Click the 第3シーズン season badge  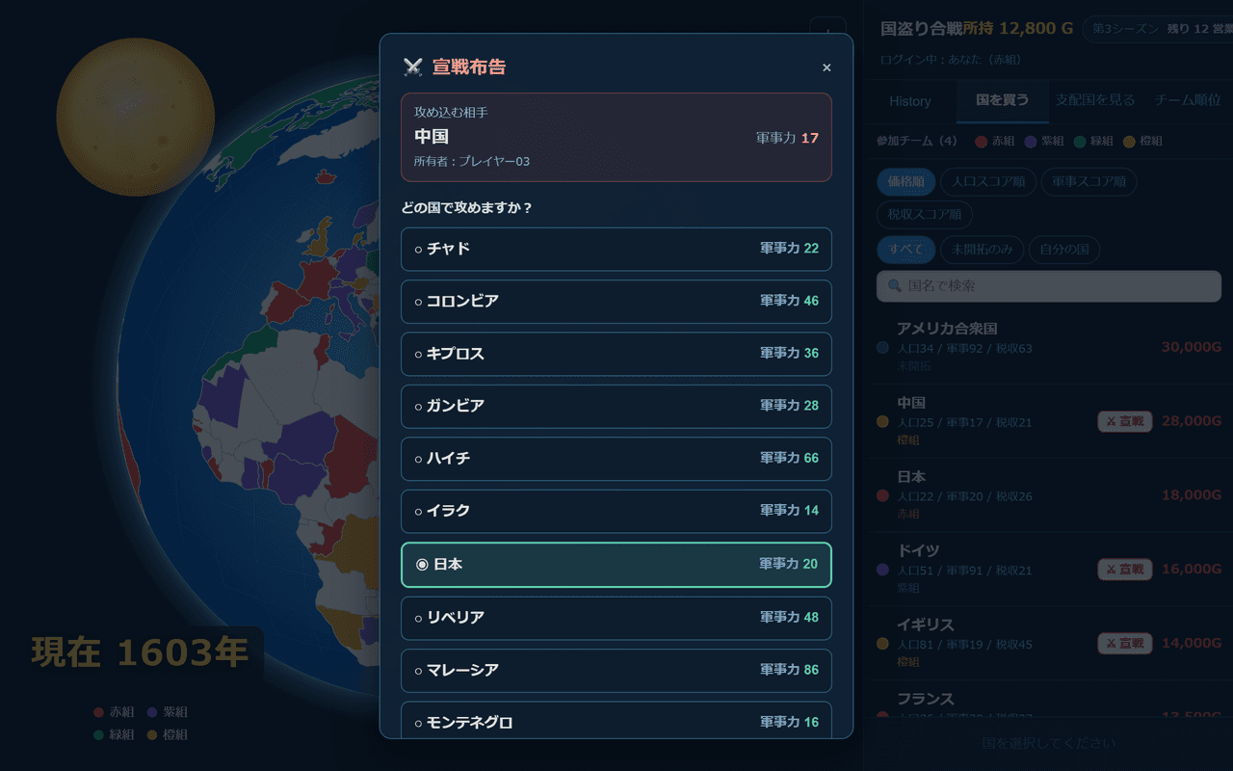[x=1157, y=29]
